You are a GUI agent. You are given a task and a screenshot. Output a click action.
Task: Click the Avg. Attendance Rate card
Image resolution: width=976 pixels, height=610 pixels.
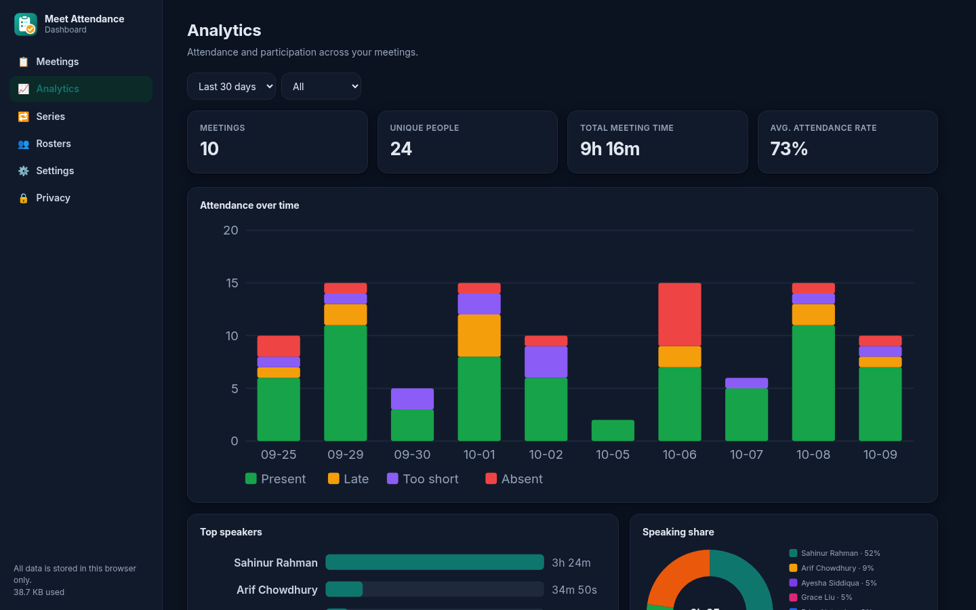(848, 142)
